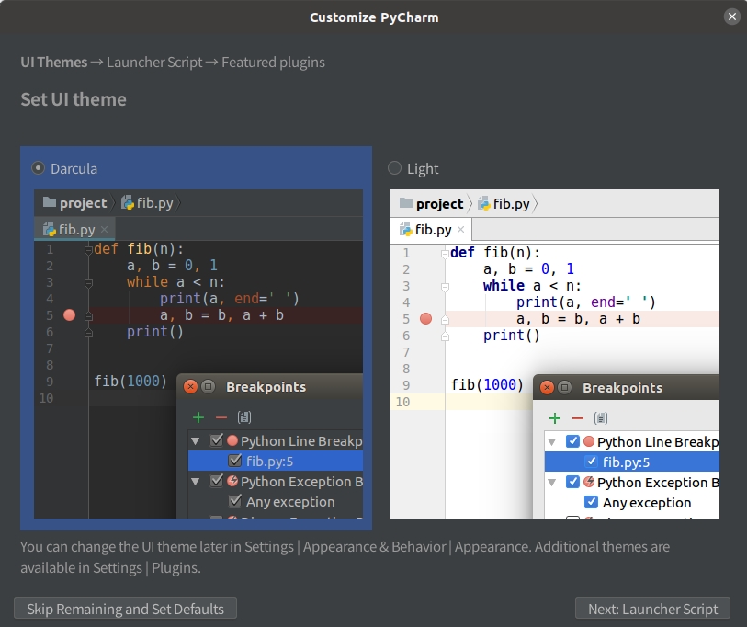Select fib.py tab in Darcula preview

[72, 229]
